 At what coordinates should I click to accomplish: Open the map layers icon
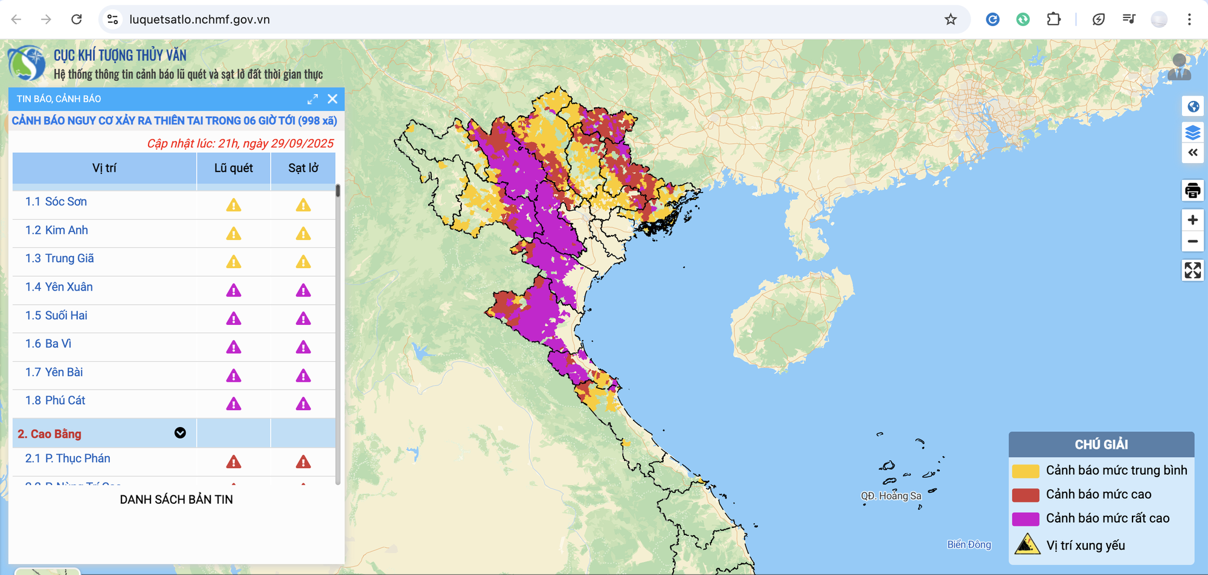click(1192, 132)
